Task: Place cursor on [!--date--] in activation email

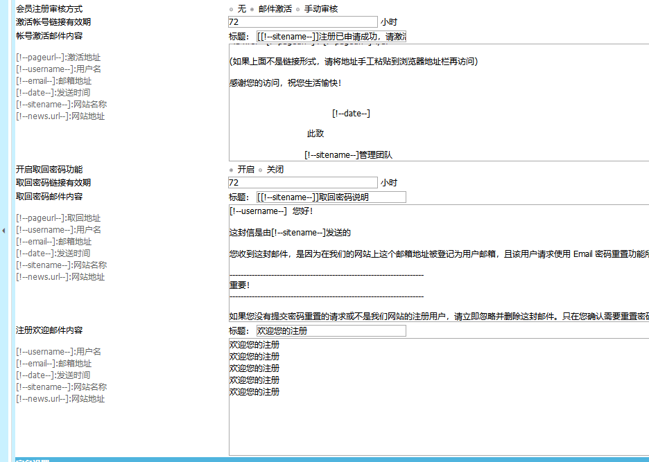Action: click(x=351, y=114)
